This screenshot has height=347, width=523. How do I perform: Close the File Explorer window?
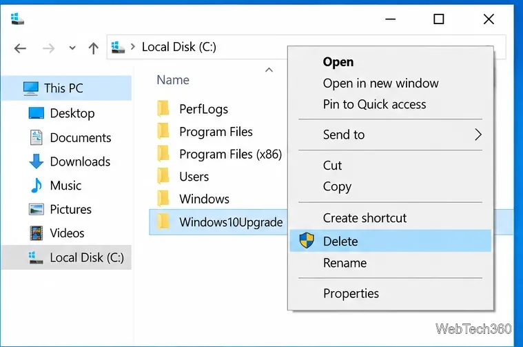click(x=489, y=19)
